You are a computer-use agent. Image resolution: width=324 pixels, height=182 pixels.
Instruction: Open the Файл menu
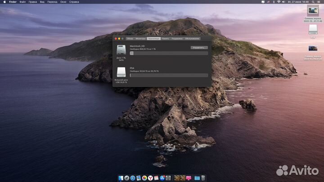(22, 2)
